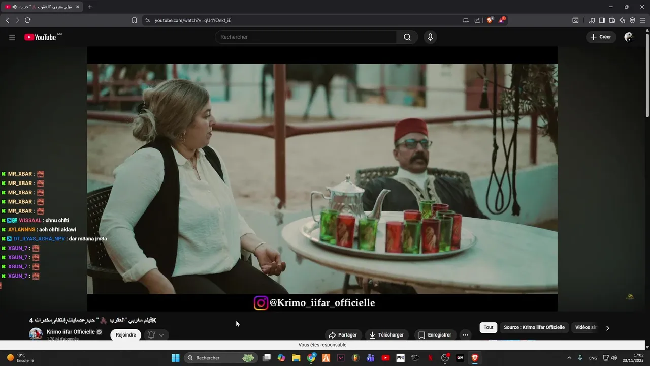Viewport: 650px width, 366px height.
Task: Click the Rejoindre button
Action: [x=125, y=335]
